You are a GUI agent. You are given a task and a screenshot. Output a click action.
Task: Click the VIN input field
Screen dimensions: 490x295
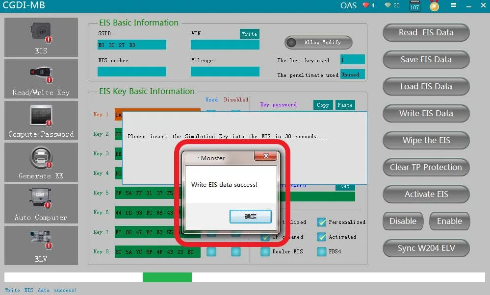pyautogui.click(x=225, y=45)
